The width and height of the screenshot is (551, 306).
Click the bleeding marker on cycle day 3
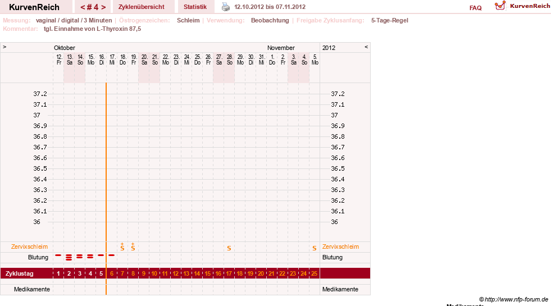pyautogui.click(x=79, y=257)
